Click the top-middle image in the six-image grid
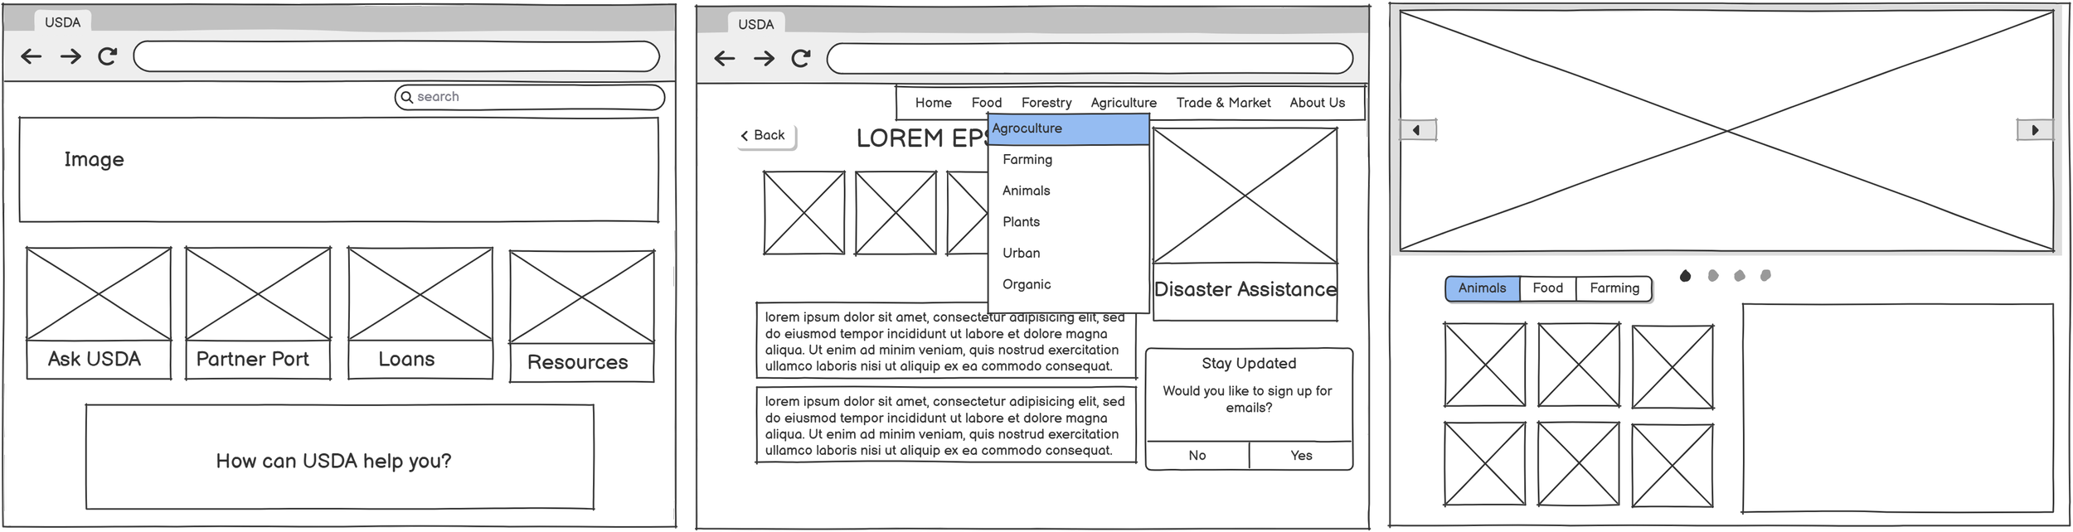The image size is (2073, 532). pyautogui.click(x=1579, y=365)
